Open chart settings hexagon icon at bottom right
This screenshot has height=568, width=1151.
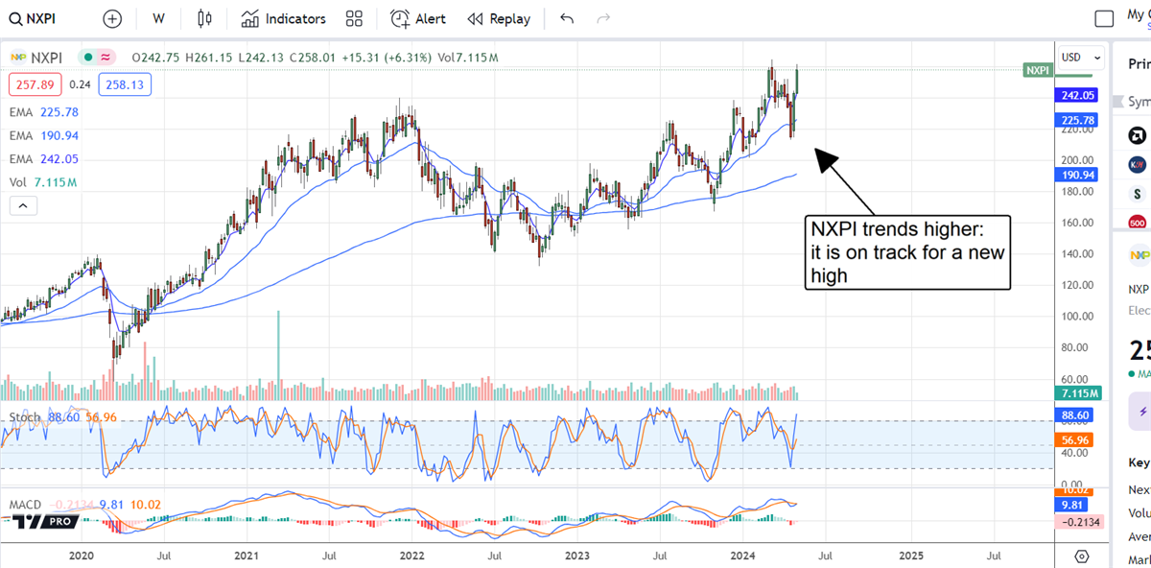pos(1082,556)
